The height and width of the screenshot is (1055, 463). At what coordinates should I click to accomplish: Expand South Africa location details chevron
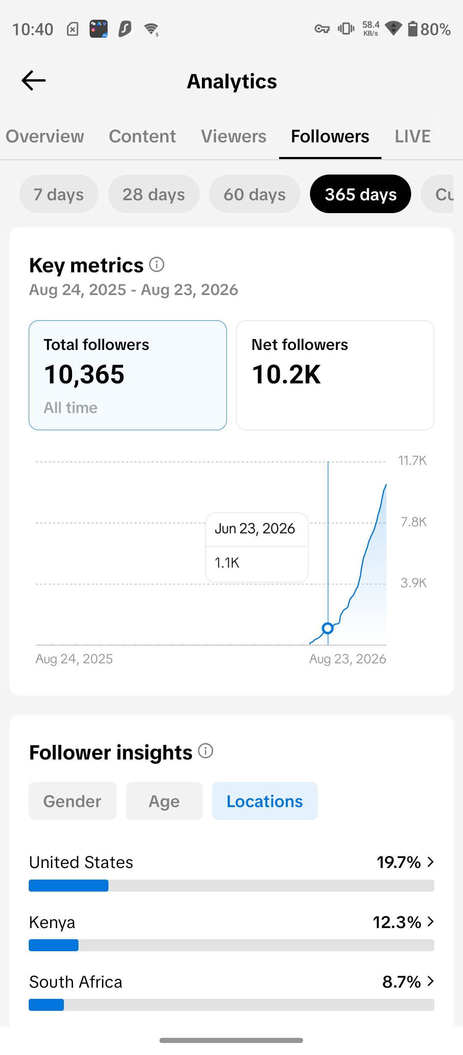[x=431, y=981]
